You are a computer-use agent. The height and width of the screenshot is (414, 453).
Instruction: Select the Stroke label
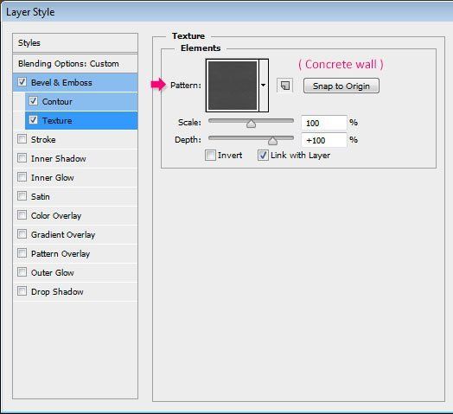(43, 139)
